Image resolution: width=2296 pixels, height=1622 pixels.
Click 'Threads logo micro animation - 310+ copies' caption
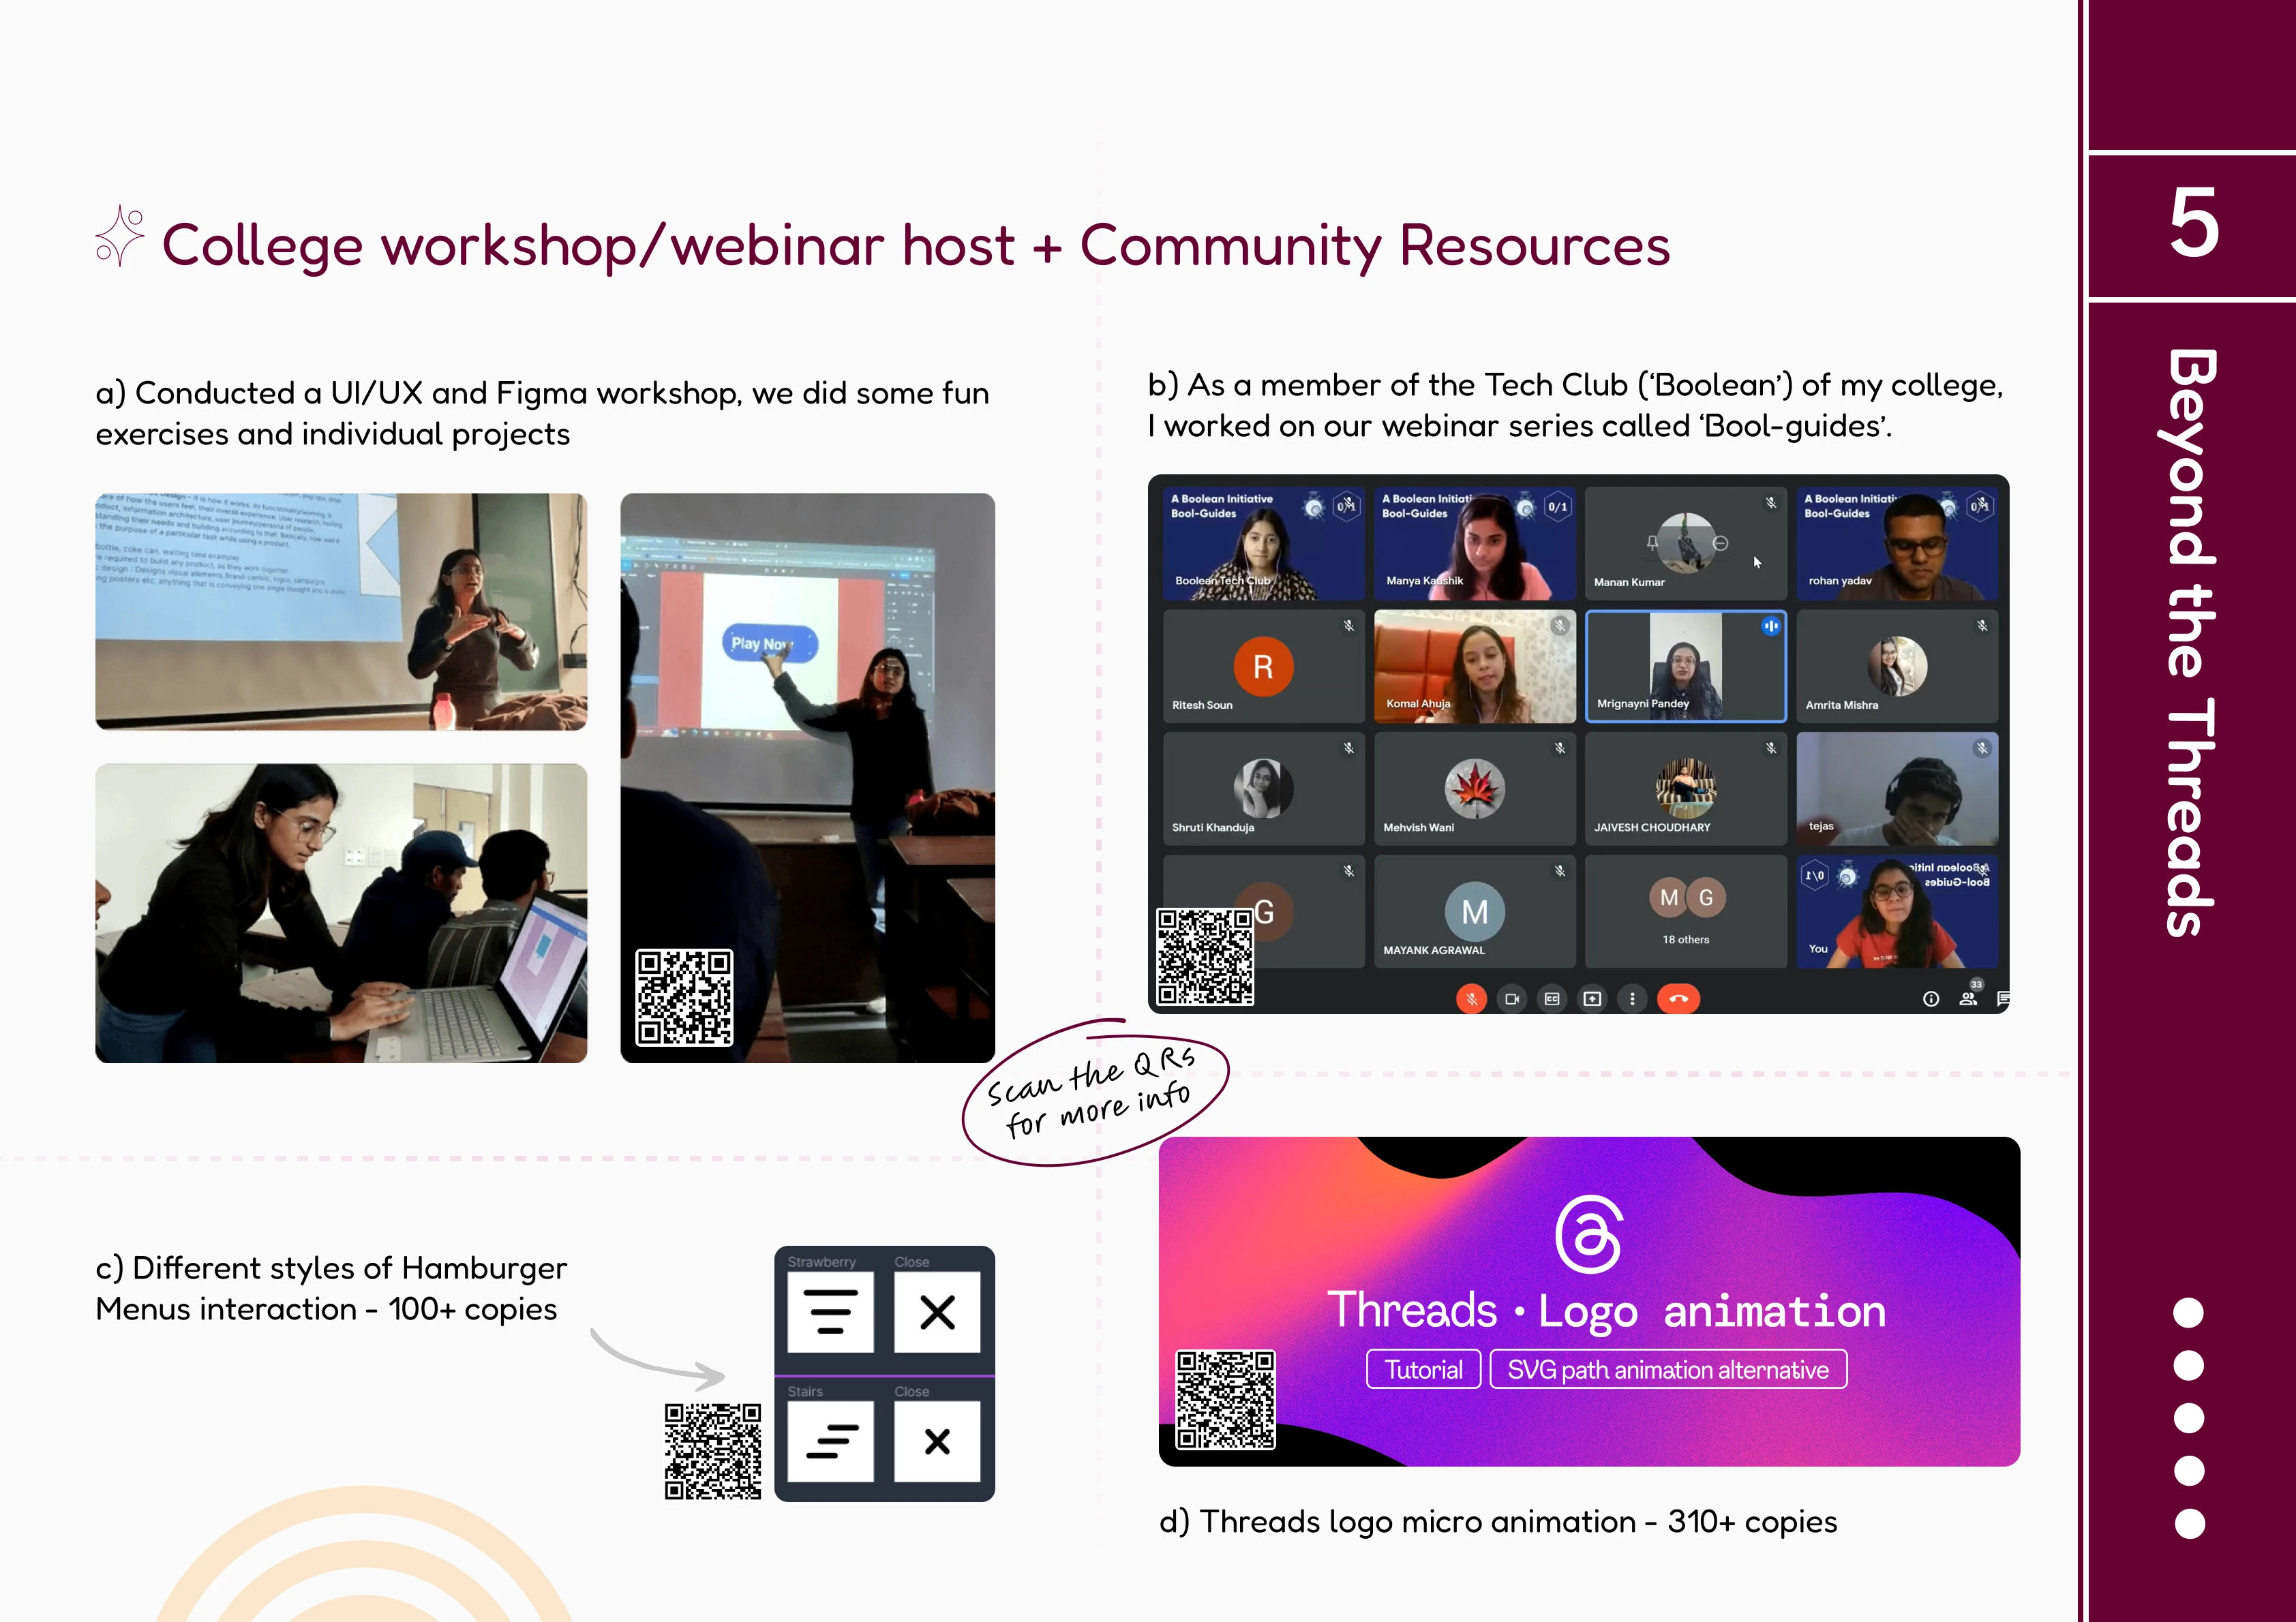pyautogui.click(x=1498, y=1521)
